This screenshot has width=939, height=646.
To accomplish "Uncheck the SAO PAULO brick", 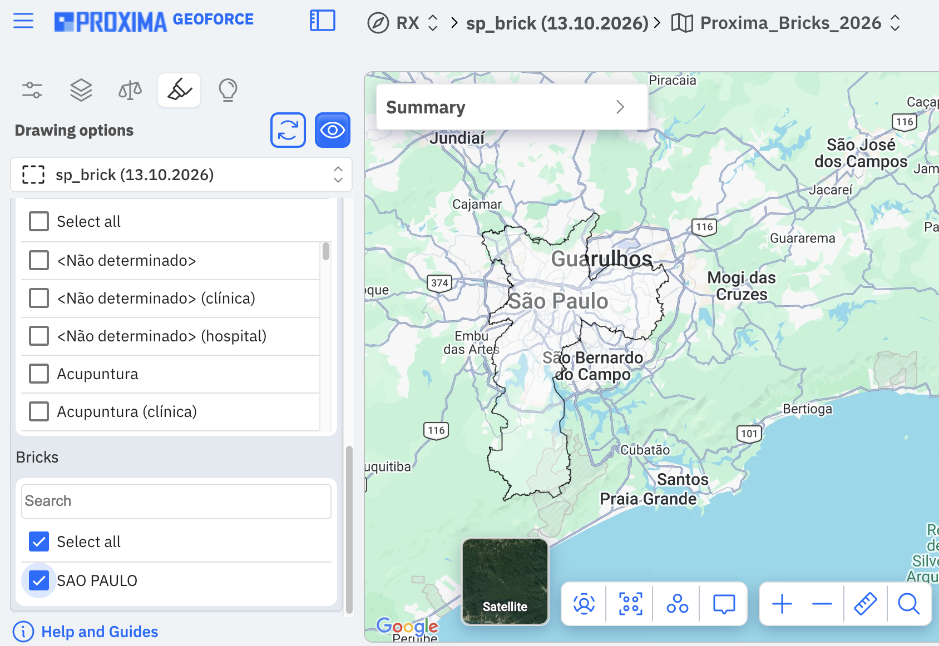I will [x=39, y=580].
